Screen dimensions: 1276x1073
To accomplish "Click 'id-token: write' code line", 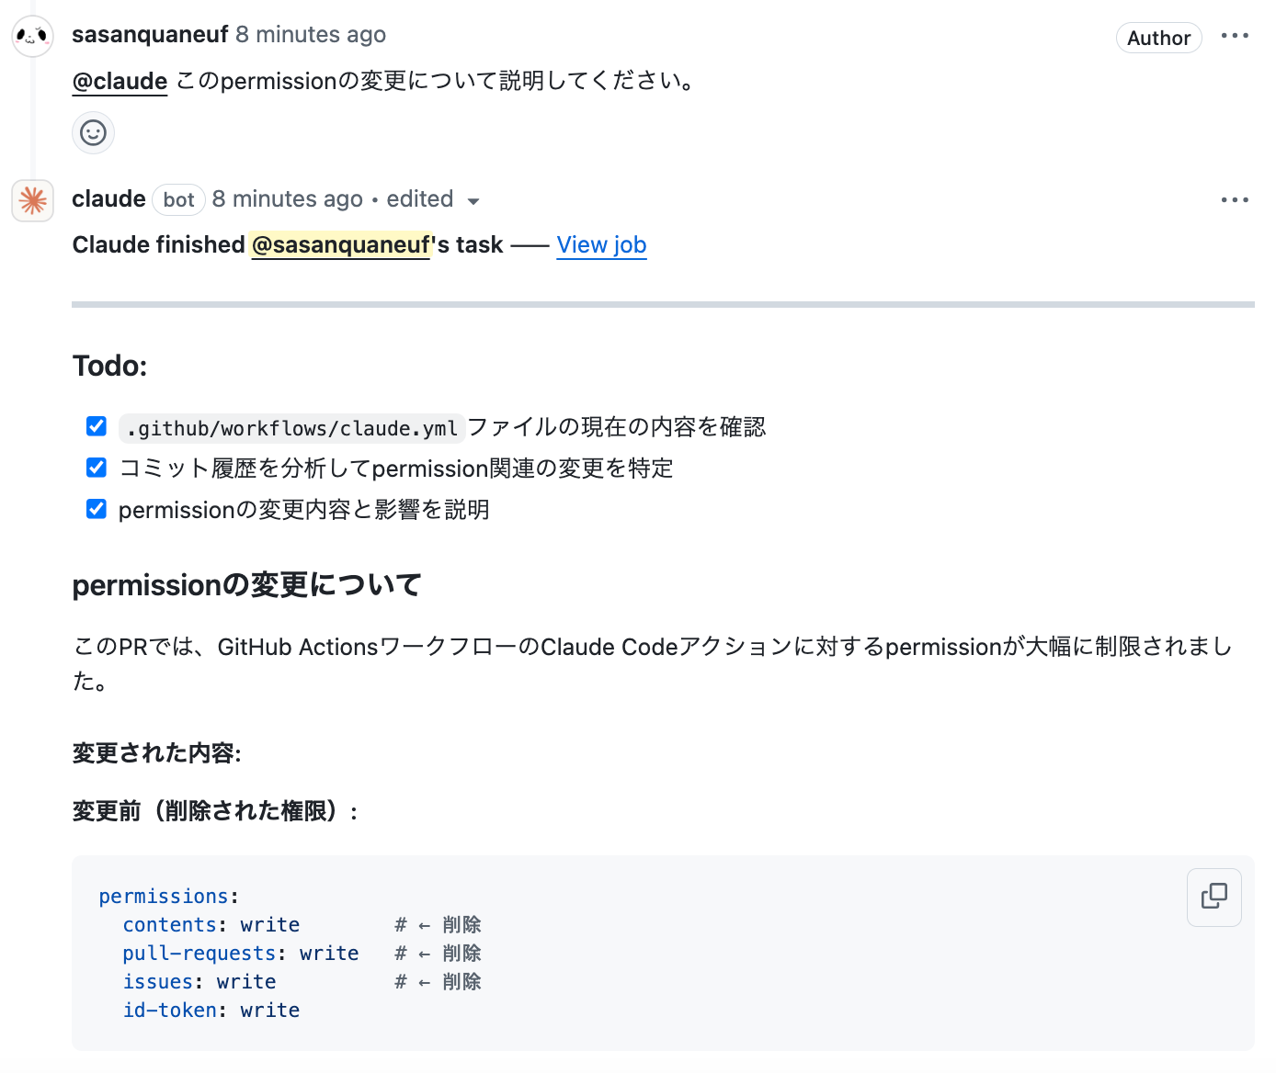I will 211,1011.
